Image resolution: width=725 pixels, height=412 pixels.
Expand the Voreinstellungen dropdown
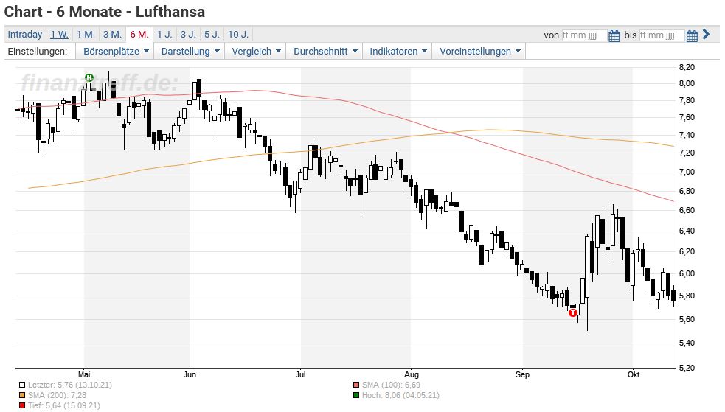(479, 52)
